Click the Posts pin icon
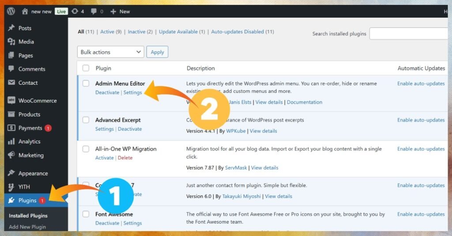This screenshot has width=452, height=236. (x=11, y=28)
